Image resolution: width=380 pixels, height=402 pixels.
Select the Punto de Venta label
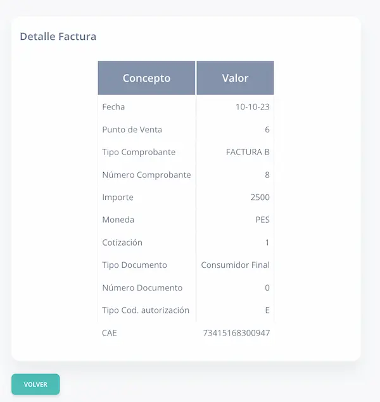(x=132, y=130)
